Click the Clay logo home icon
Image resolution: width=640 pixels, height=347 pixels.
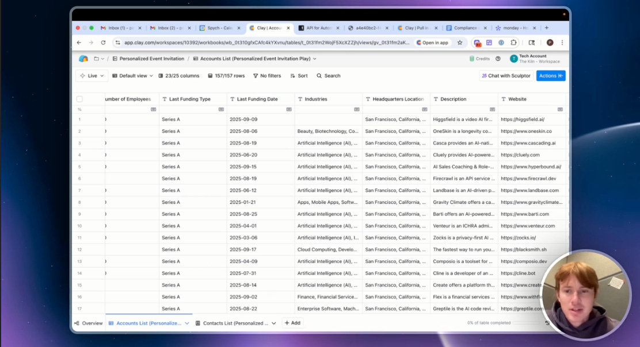click(83, 59)
